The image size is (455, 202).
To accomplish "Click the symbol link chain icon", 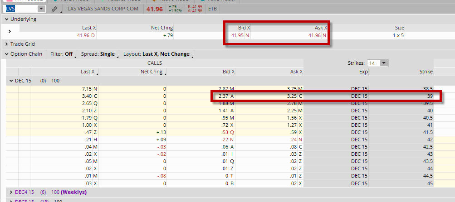I will (54, 9).
